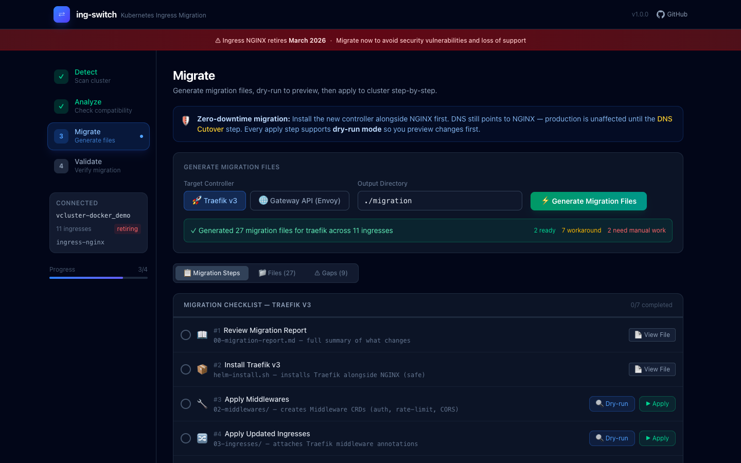The height and width of the screenshot is (463, 741).
Task: Open the Validate step
Action: [98, 166]
